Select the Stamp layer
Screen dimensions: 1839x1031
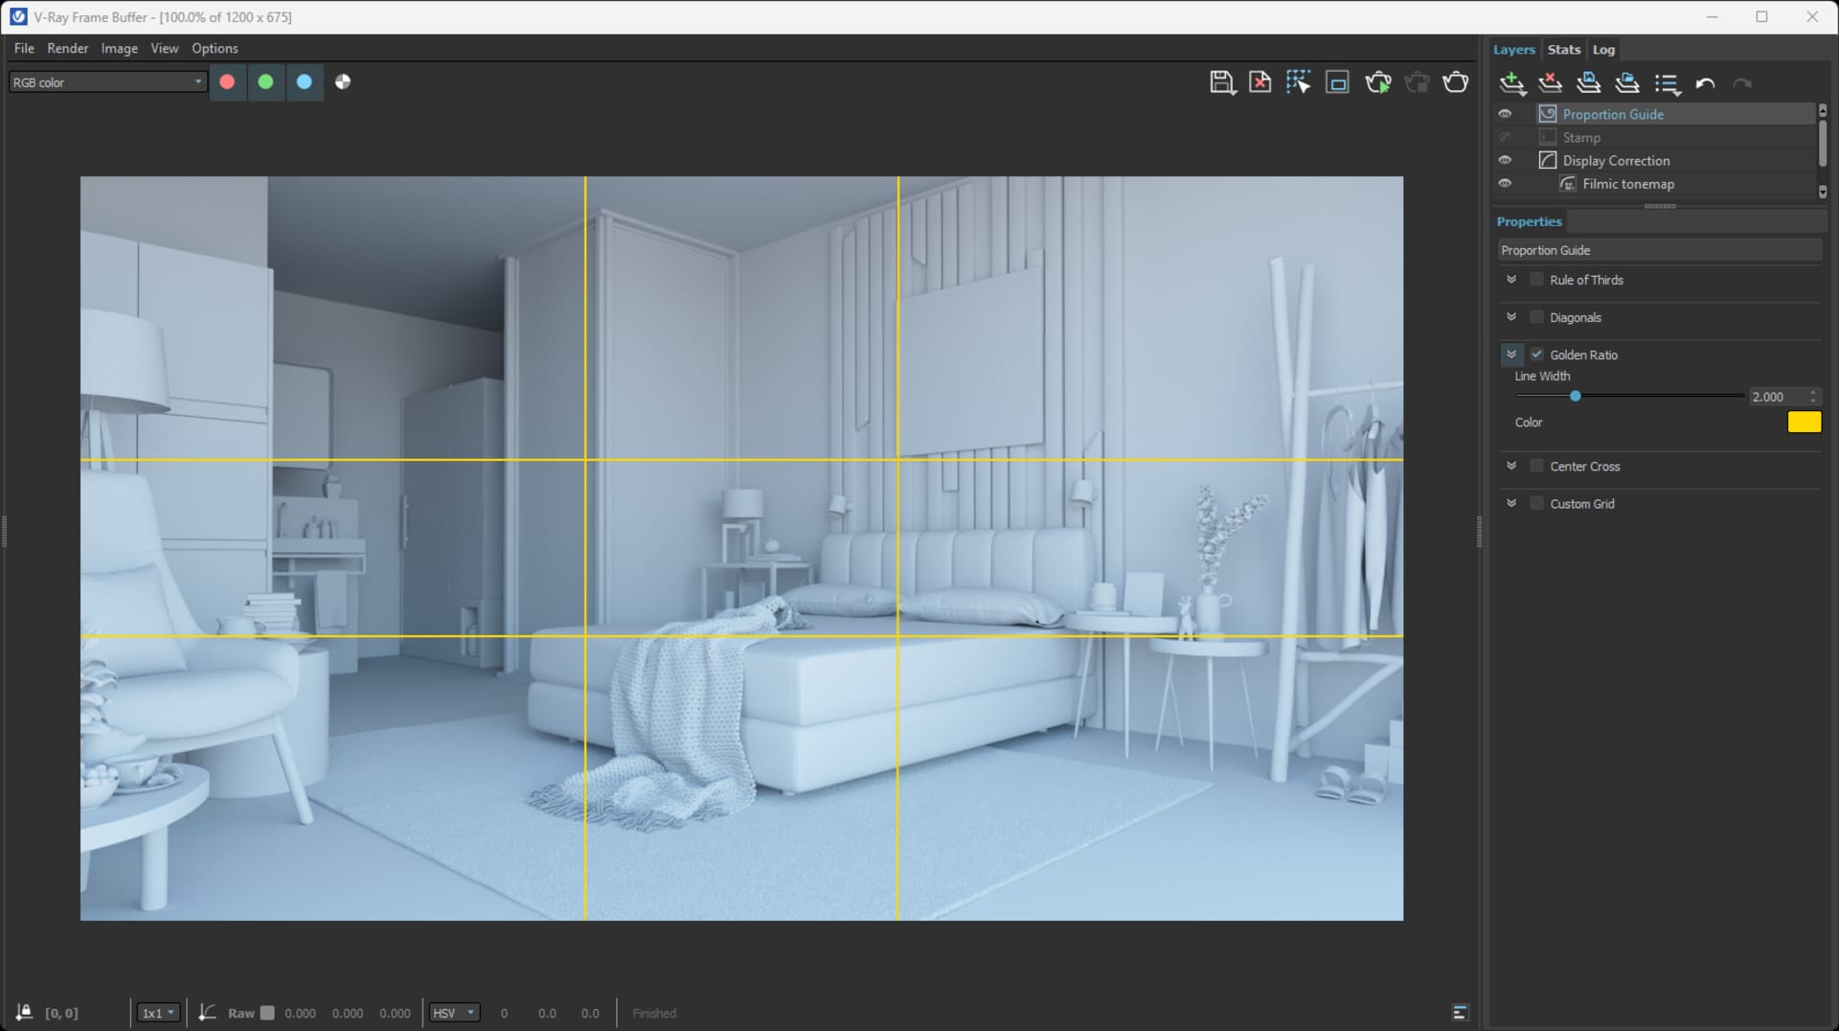pos(1674,137)
